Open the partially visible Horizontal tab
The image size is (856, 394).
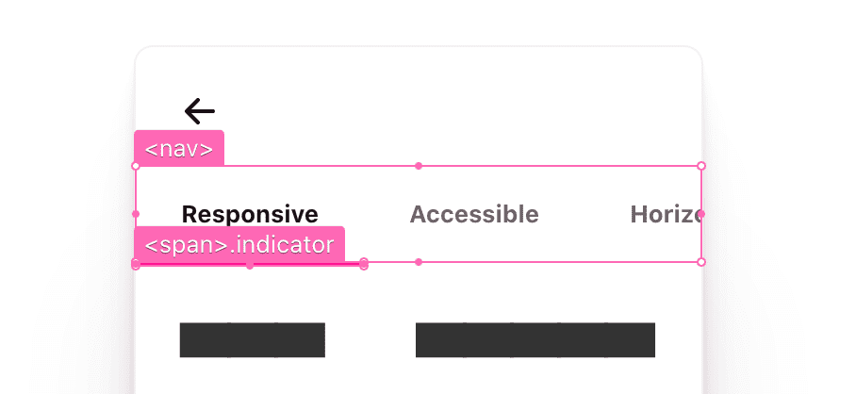pyautogui.click(x=666, y=215)
